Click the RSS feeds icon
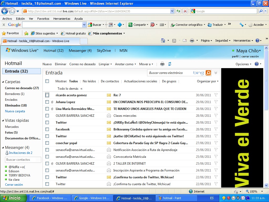Viewport: 269px width, 202px height. [x=174, y=41]
